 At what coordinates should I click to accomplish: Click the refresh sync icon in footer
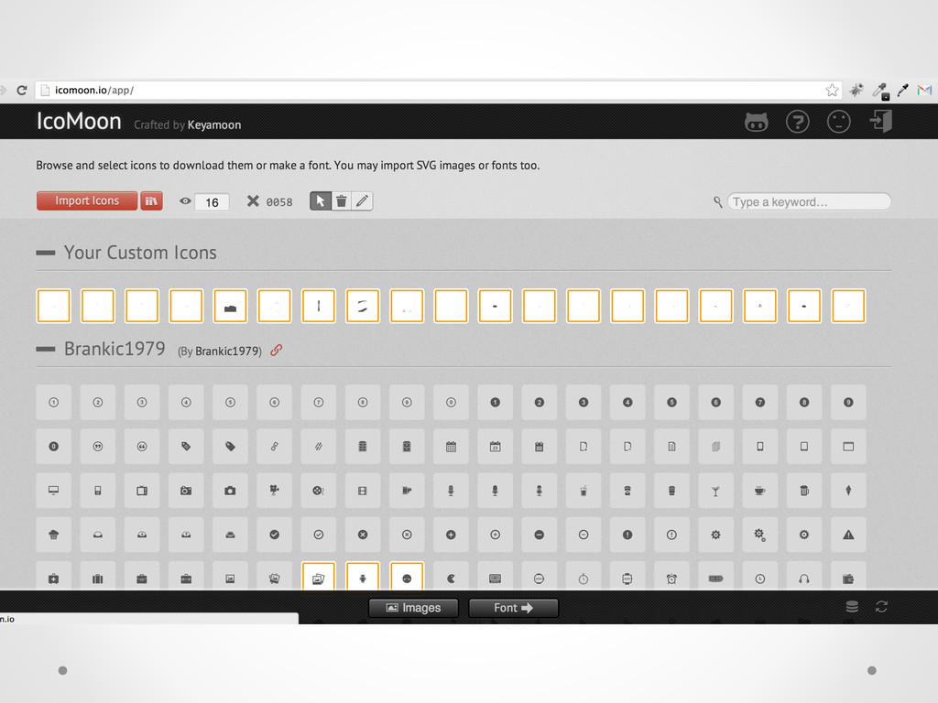[881, 608]
